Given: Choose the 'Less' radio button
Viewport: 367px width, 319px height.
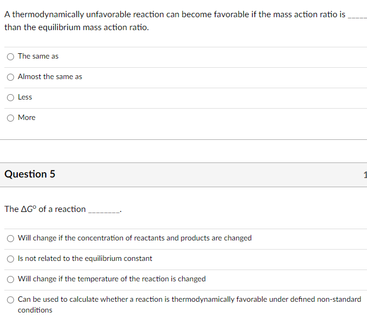Looking at the screenshot, I should pyautogui.click(x=10, y=97).
